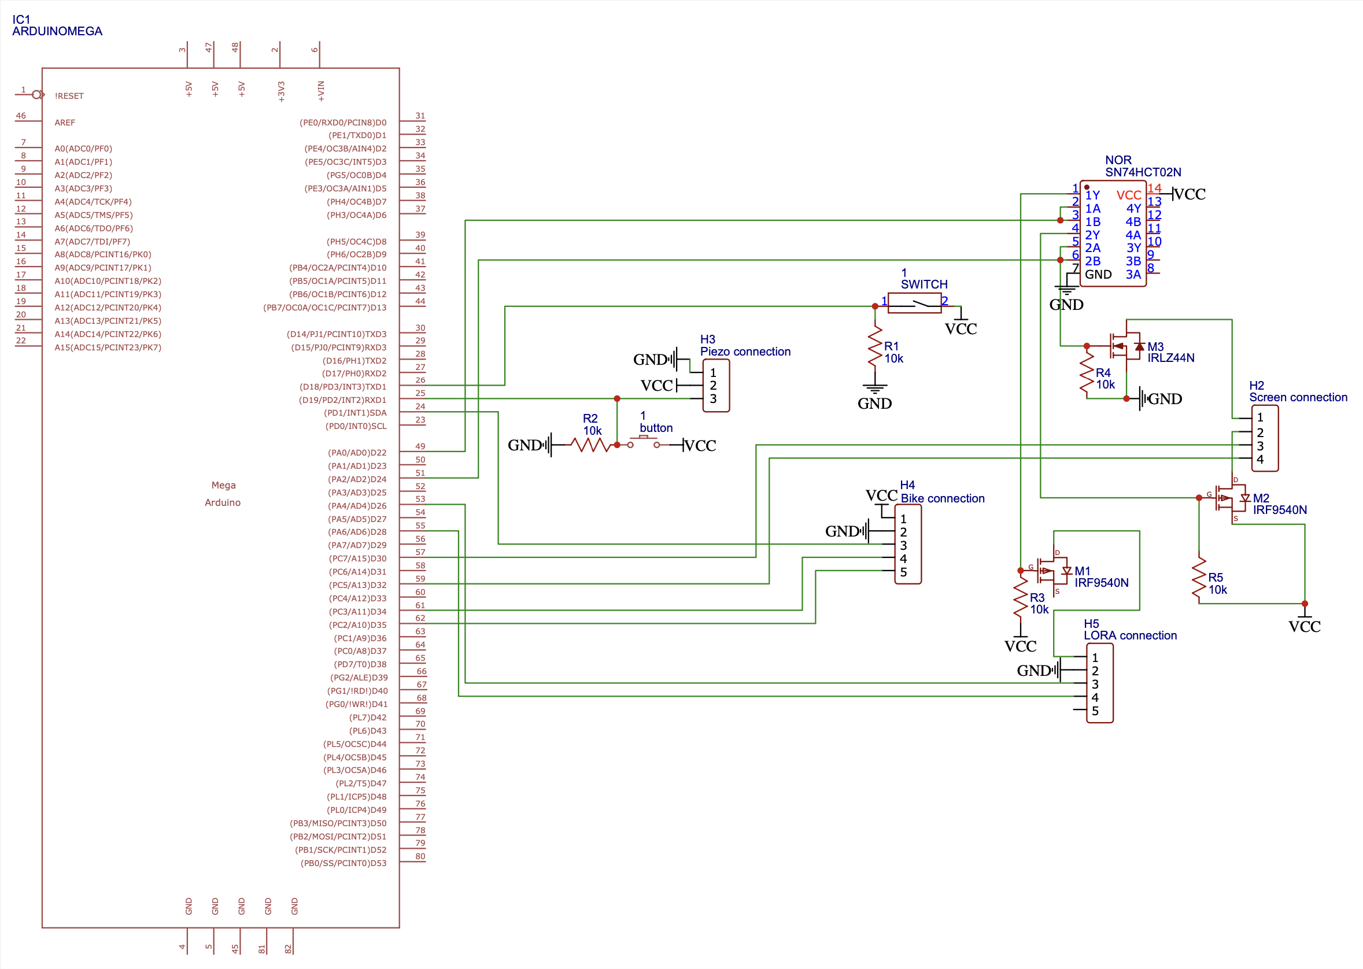Select the H4 Bike connection header
Viewport: 1363px width, 969px height.
[908, 544]
